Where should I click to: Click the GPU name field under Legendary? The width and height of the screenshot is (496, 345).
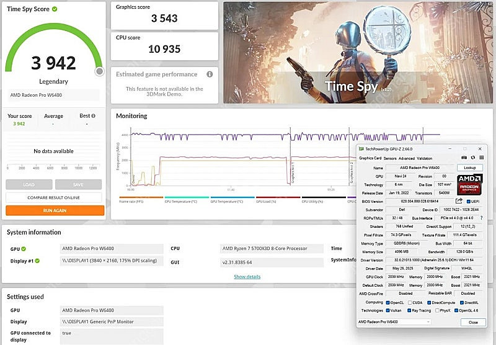click(53, 95)
